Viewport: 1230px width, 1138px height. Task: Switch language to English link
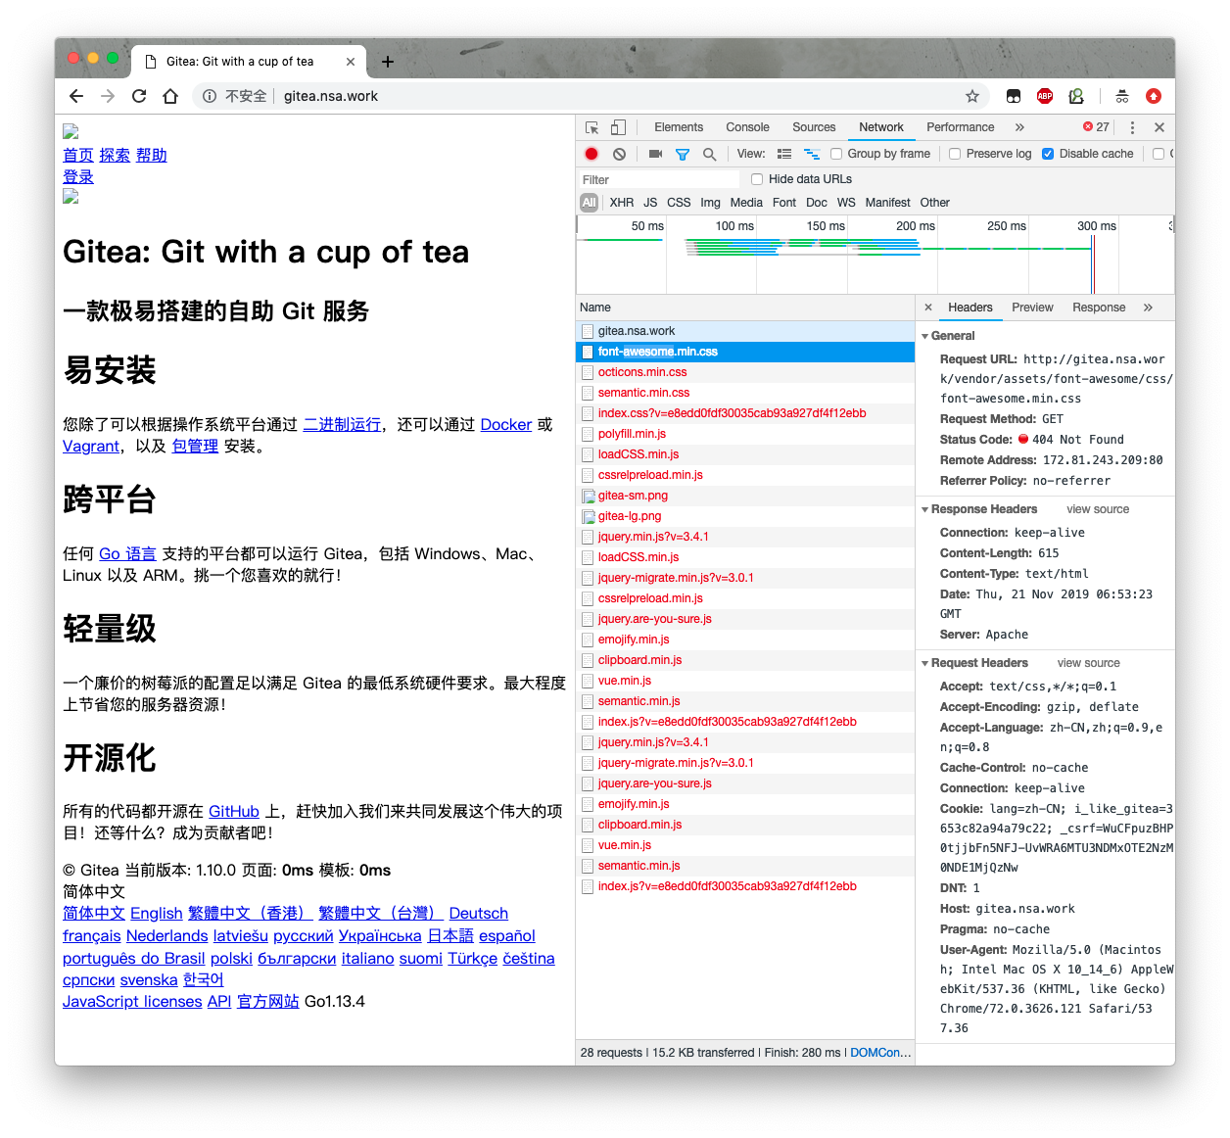coord(157,913)
